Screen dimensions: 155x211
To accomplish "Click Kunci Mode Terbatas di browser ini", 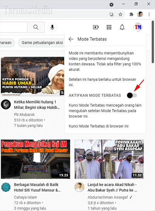I will [98, 126].
